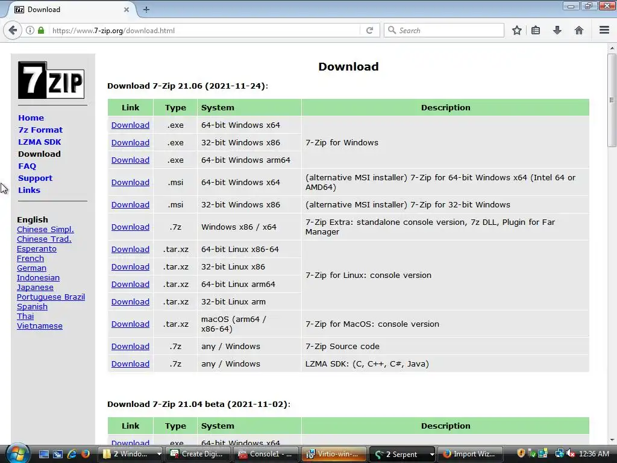Download the 32-bit Linux arm tarball

[130, 302]
